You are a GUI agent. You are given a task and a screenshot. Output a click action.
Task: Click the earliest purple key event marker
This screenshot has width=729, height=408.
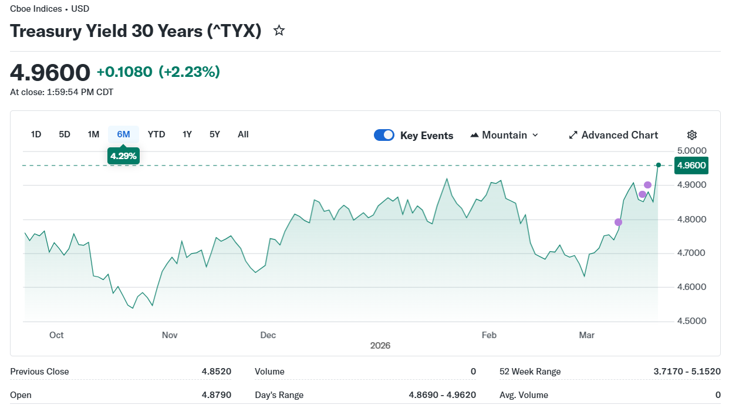click(618, 222)
